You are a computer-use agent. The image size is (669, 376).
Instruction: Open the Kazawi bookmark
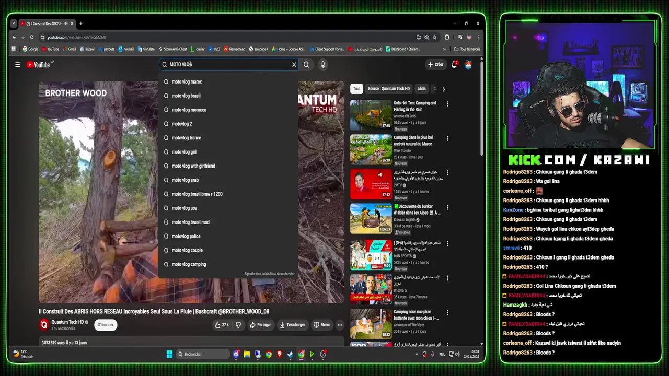(87, 49)
